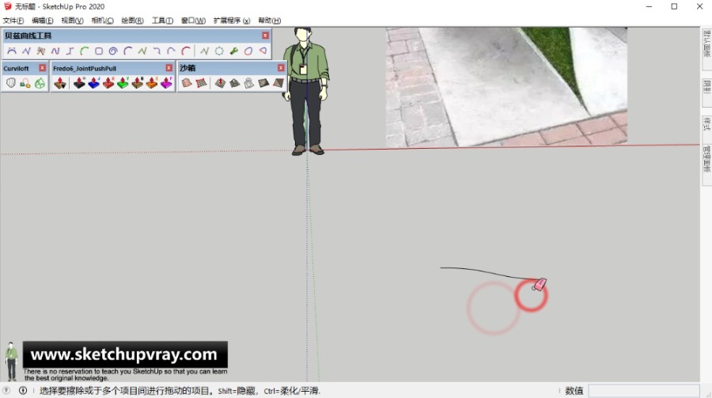Select the red closed loop curve tool
712x398 pixels.
[248, 51]
